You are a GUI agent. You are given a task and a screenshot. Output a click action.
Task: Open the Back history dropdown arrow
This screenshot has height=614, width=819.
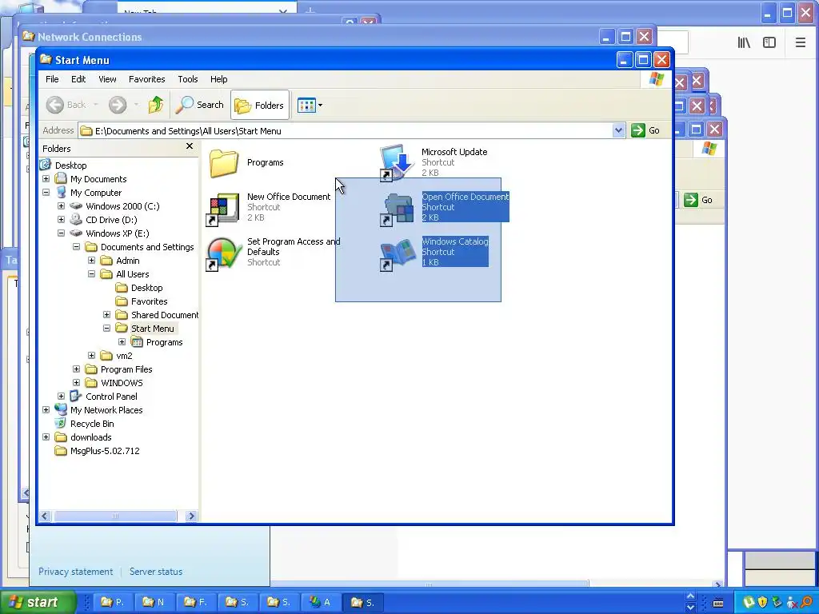pyautogui.click(x=96, y=105)
